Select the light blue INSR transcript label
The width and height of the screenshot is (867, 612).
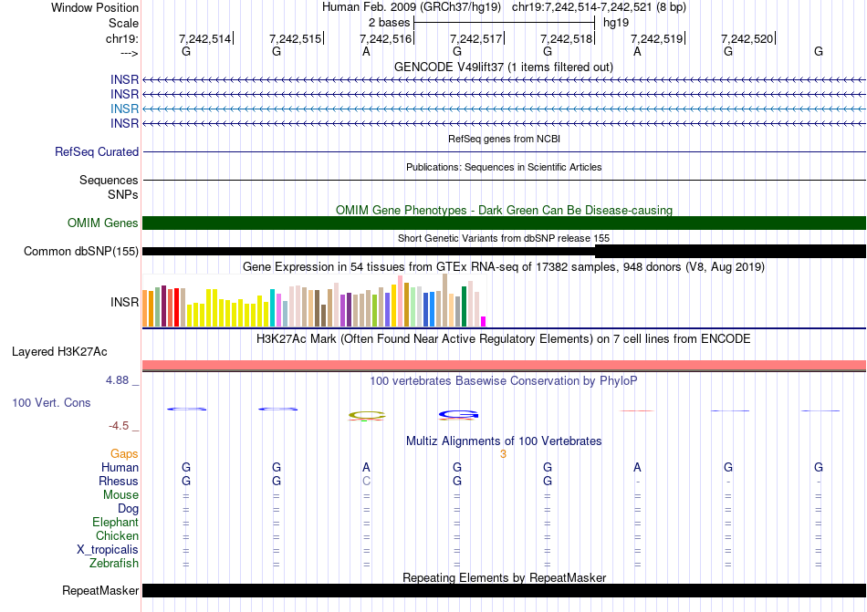(124, 109)
